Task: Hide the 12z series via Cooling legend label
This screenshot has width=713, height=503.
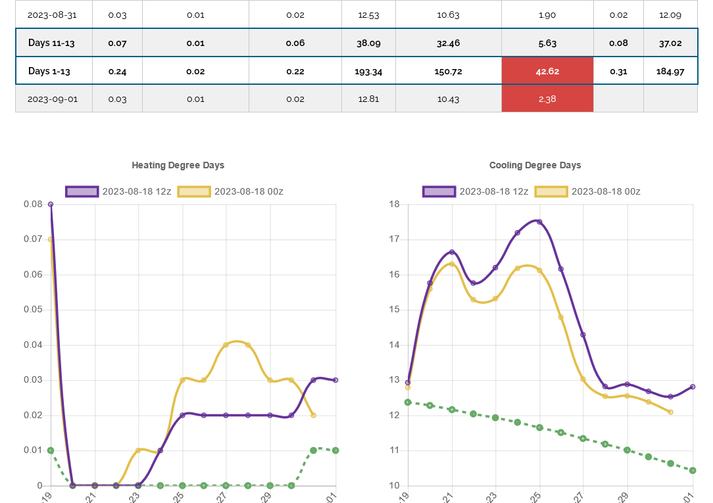Action: (493, 191)
